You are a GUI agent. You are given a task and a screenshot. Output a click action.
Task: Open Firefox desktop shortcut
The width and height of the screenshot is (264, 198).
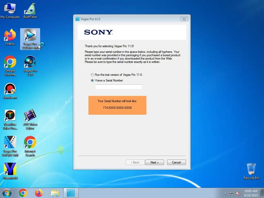(x=10, y=37)
